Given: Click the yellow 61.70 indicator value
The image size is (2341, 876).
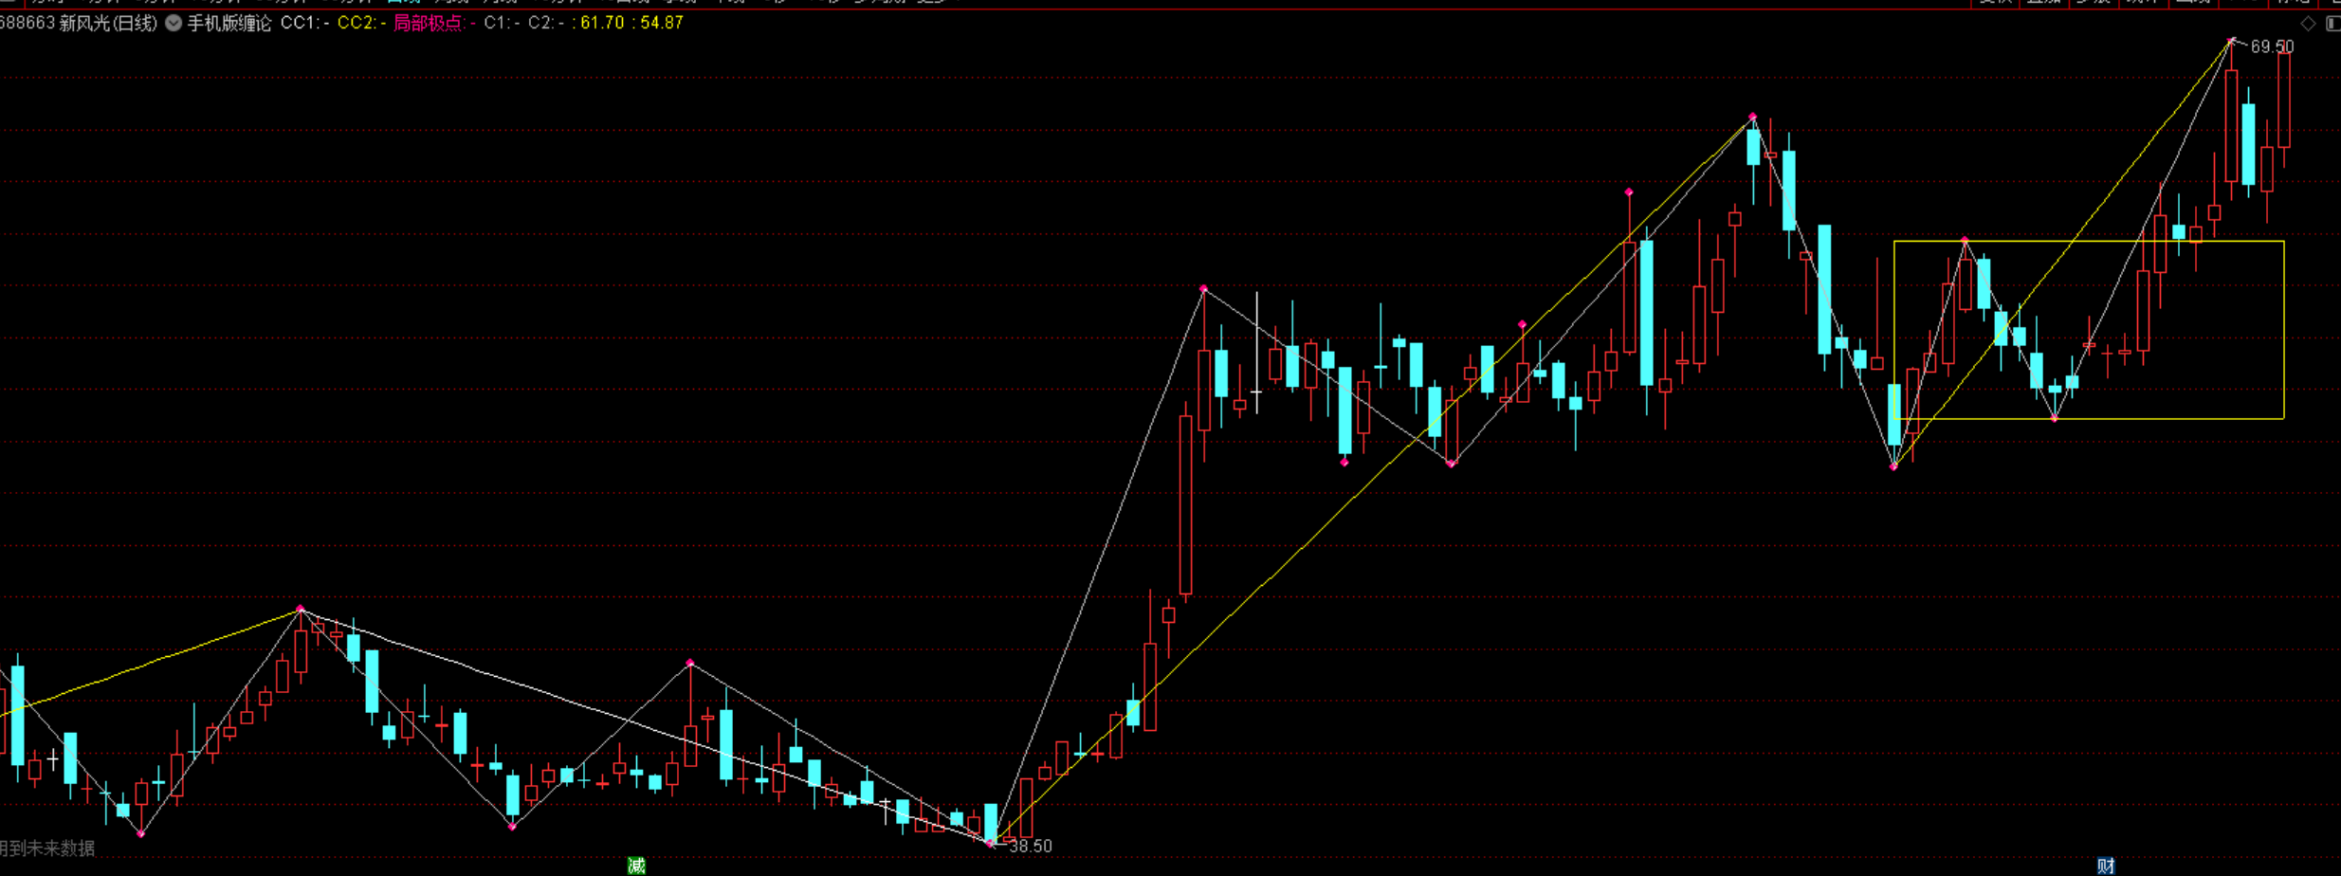Looking at the screenshot, I should tap(601, 24).
